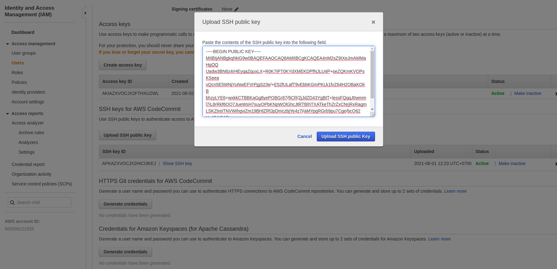Collapse the Access reports section
The width and height of the screenshot is (557, 269).
tap(7, 114)
